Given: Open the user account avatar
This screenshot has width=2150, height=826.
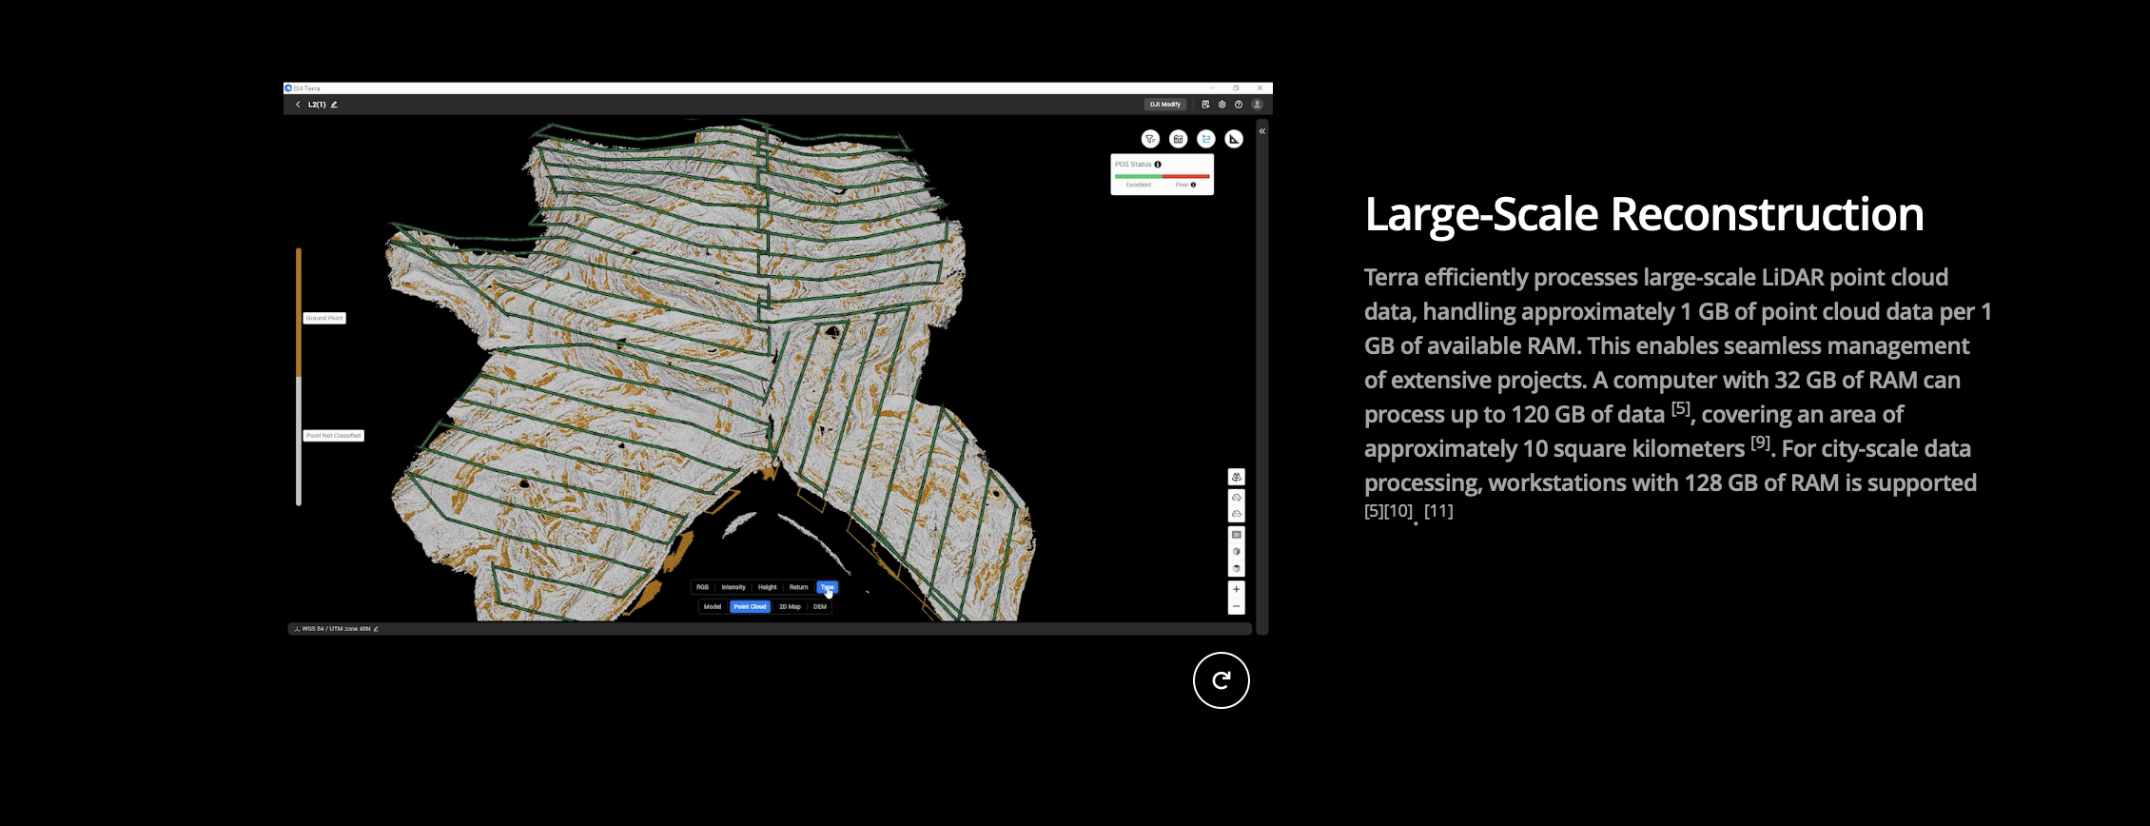Looking at the screenshot, I should [1257, 105].
